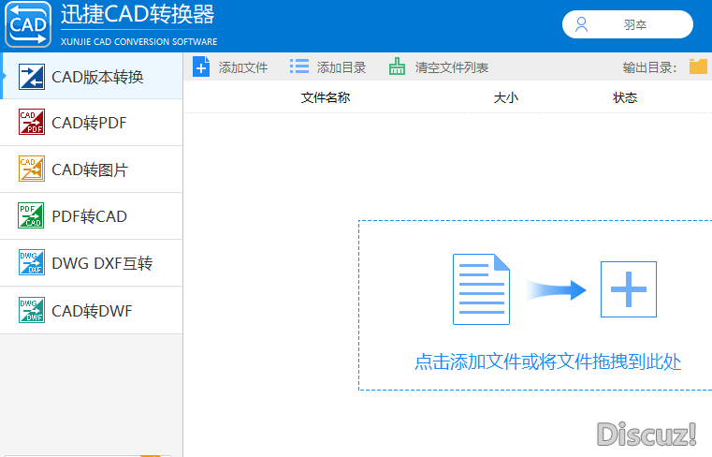The width and height of the screenshot is (712, 457).
Task: Click the blue arrow in drop zone
Action: tap(556, 289)
